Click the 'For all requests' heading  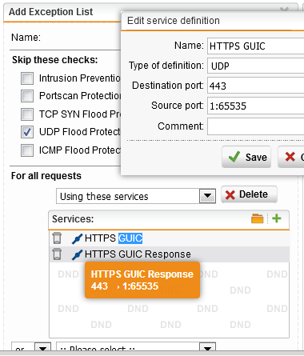click(x=46, y=176)
